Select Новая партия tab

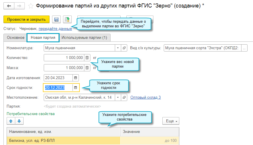pos(43,38)
